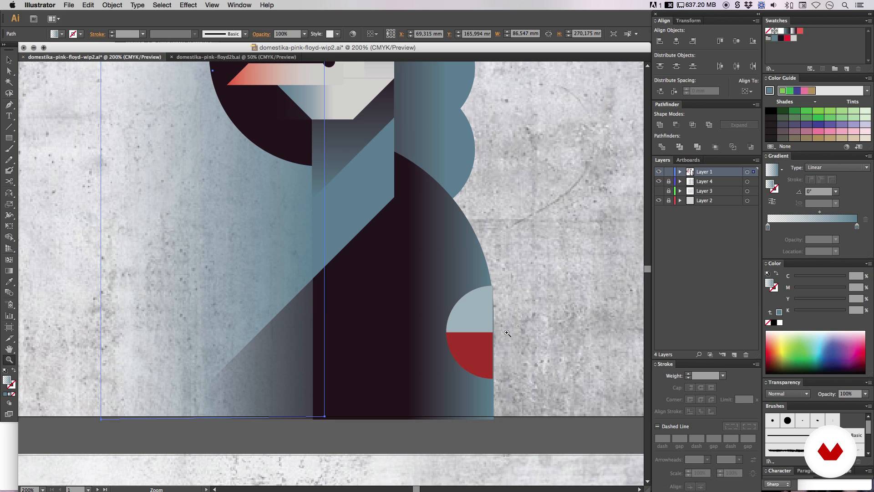Screen dimensions: 874x492
Task: Click the Delete Selection trash in Layers panel
Action: (x=746, y=354)
